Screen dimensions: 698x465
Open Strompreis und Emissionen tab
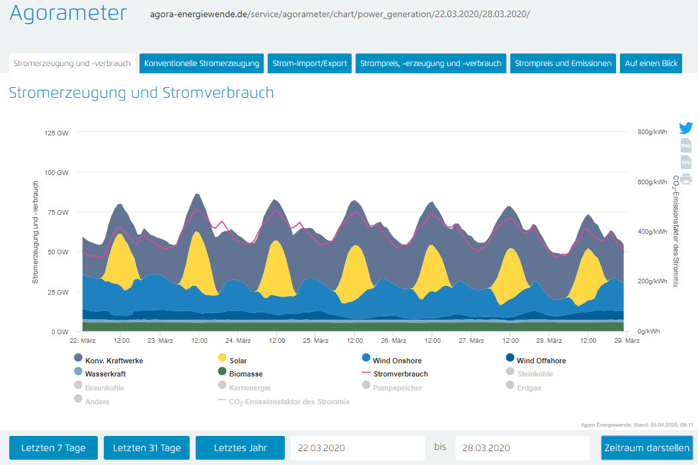tap(563, 63)
